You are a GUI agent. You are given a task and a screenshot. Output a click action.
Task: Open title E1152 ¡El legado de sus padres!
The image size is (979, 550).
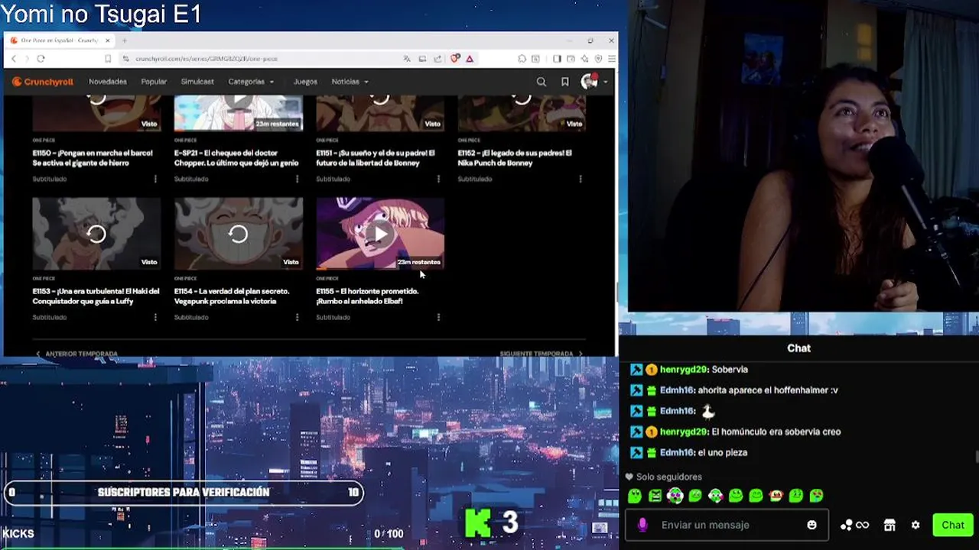click(515, 158)
